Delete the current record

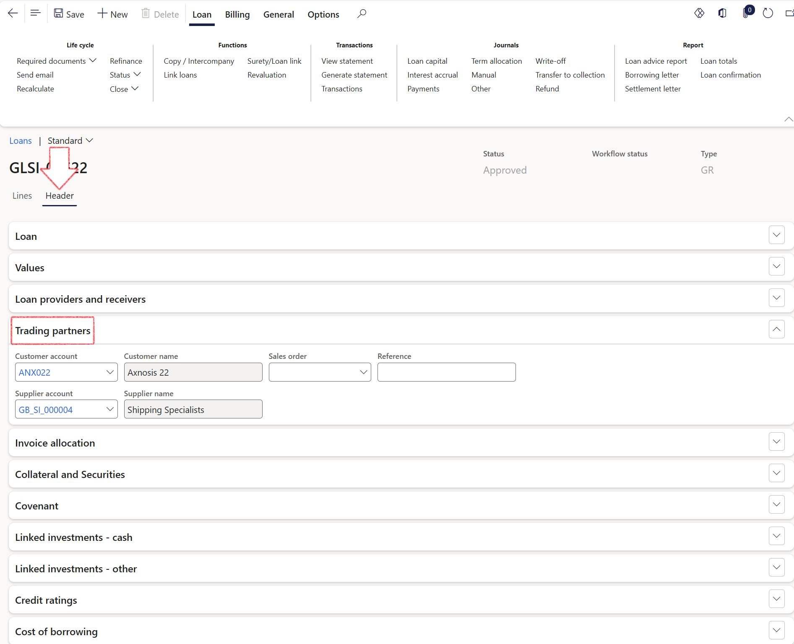click(x=160, y=14)
